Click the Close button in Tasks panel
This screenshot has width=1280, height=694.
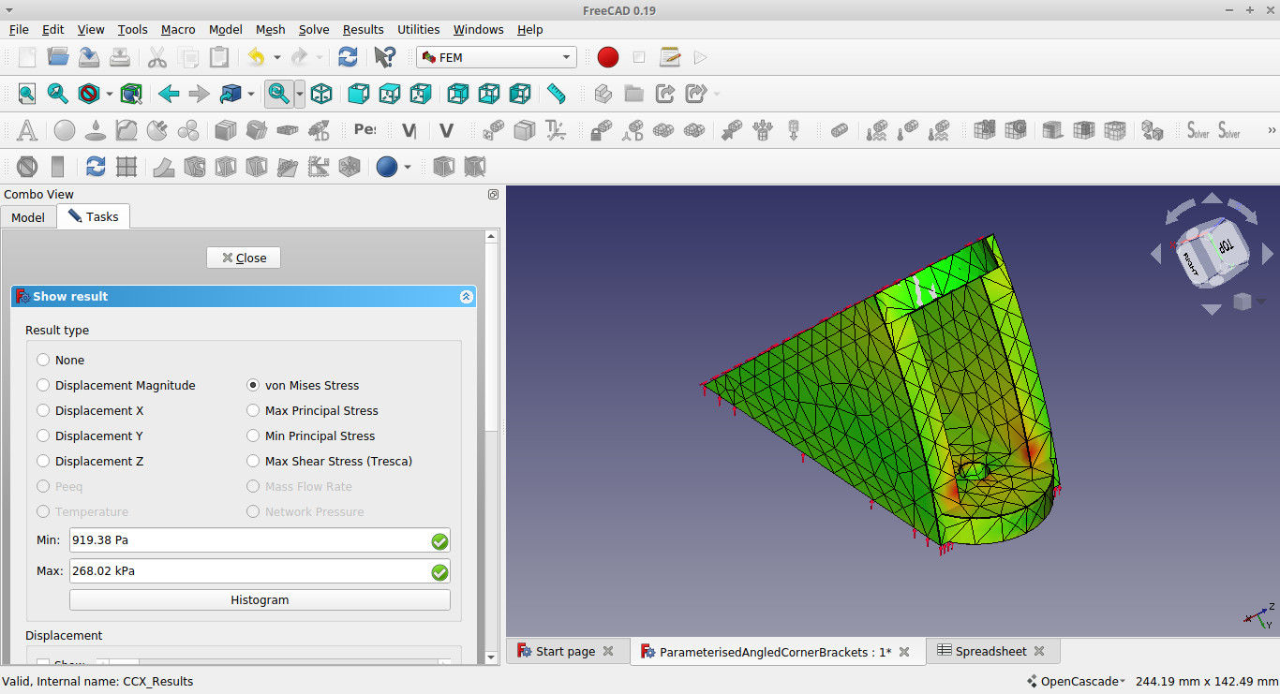pos(244,258)
